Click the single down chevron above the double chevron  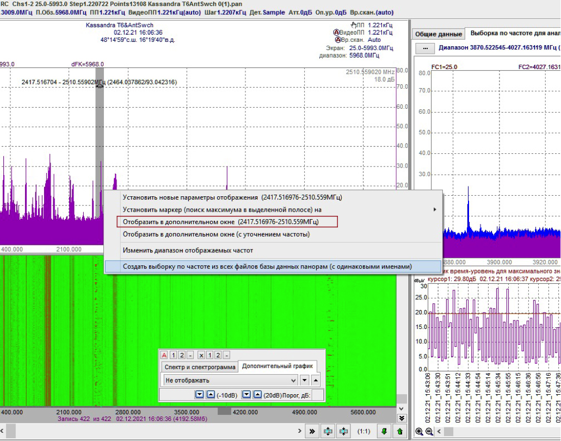402,408
